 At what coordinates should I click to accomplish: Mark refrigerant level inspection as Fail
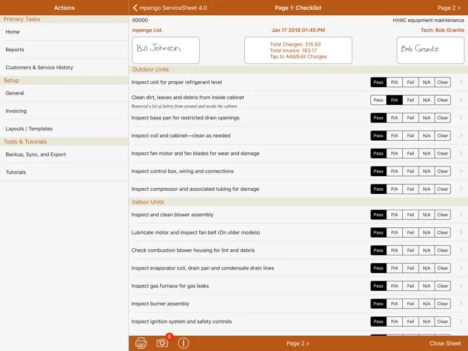(x=410, y=82)
